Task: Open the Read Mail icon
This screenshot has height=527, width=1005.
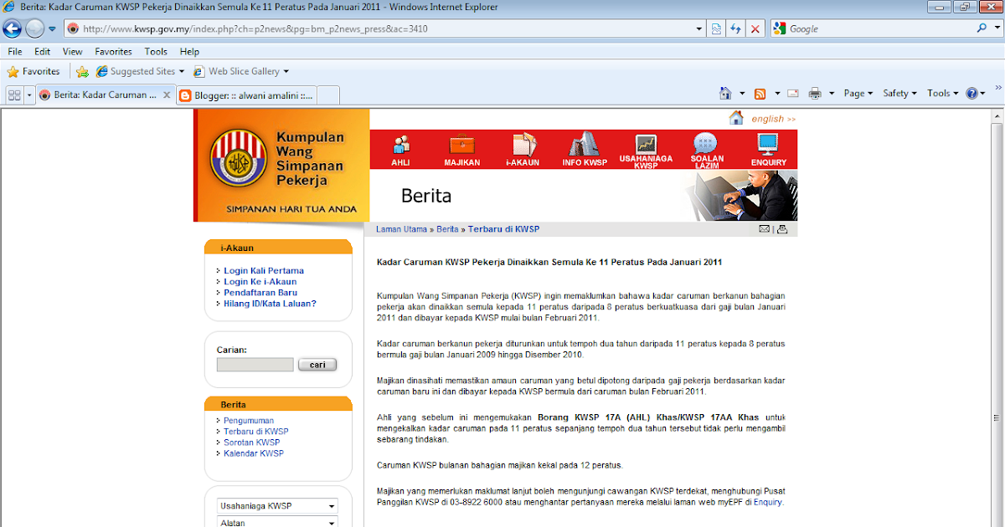Action: [793, 94]
